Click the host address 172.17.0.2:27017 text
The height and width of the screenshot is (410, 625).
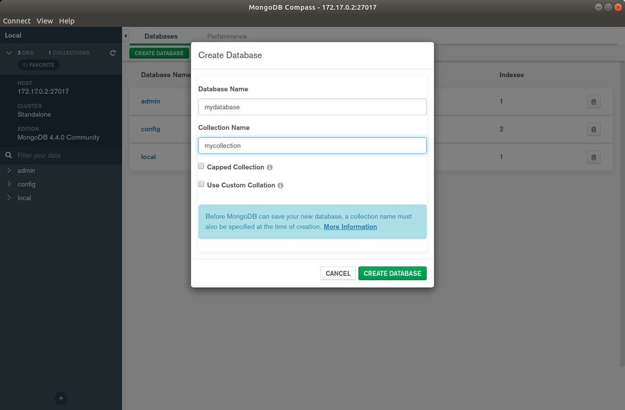pyautogui.click(x=43, y=92)
